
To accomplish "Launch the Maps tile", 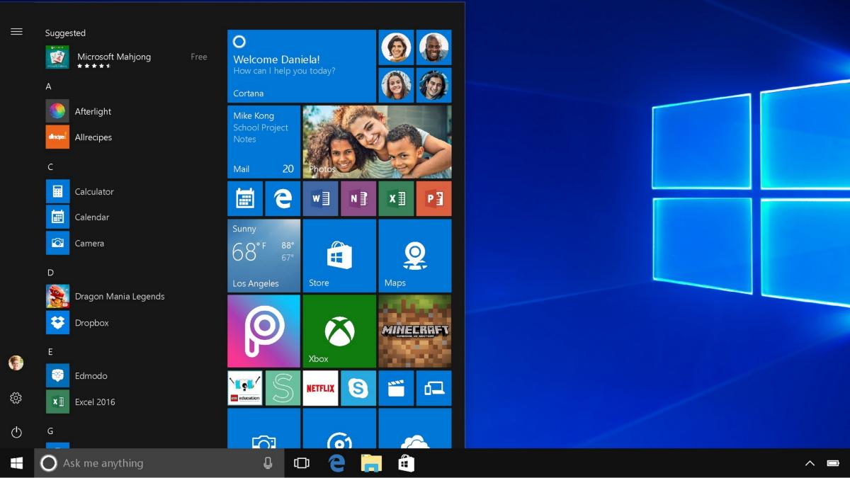I will pyautogui.click(x=415, y=256).
